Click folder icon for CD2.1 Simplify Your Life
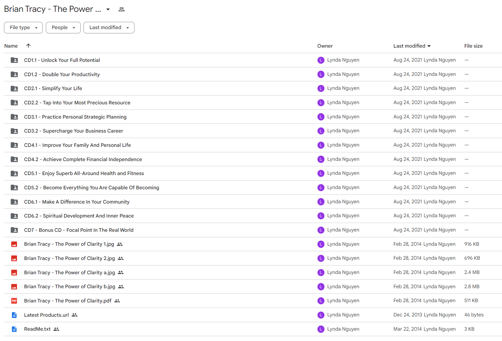This screenshot has height=341, width=502. pyautogui.click(x=14, y=88)
